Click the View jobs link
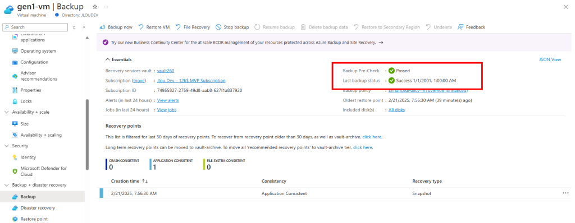This screenshot has width=575, height=223. [x=167, y=110]
